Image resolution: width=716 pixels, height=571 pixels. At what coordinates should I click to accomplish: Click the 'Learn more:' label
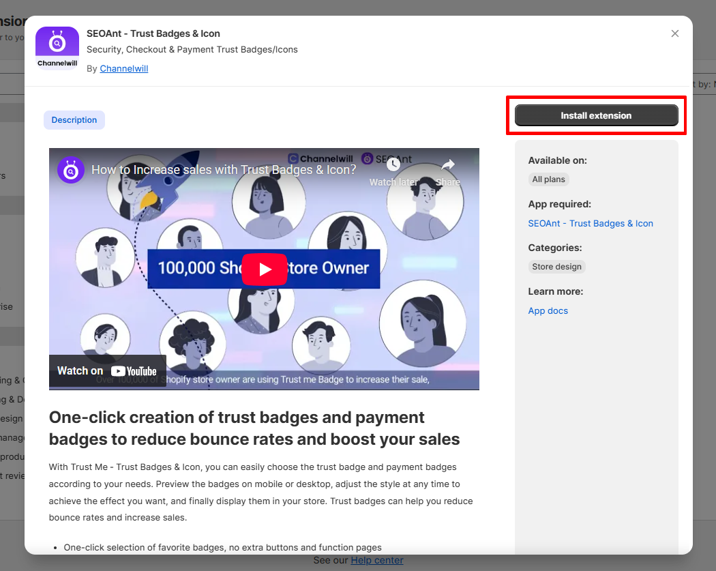tap(556, 291)
